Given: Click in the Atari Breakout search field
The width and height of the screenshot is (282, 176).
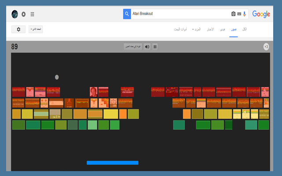Looking at the screenshot, I should tap(176, 14).
